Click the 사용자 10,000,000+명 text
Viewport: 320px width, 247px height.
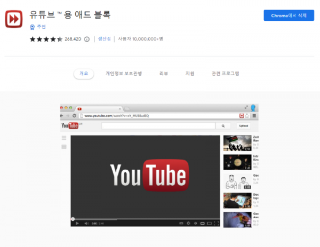point(140,39)
